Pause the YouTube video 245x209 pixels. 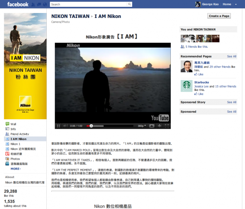(58, 126)
